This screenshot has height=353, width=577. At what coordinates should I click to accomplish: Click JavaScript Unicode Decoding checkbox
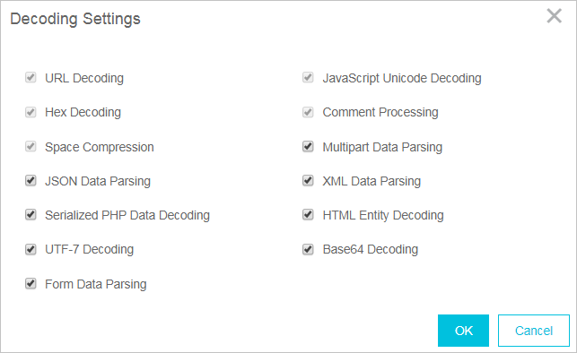[308, 78]
